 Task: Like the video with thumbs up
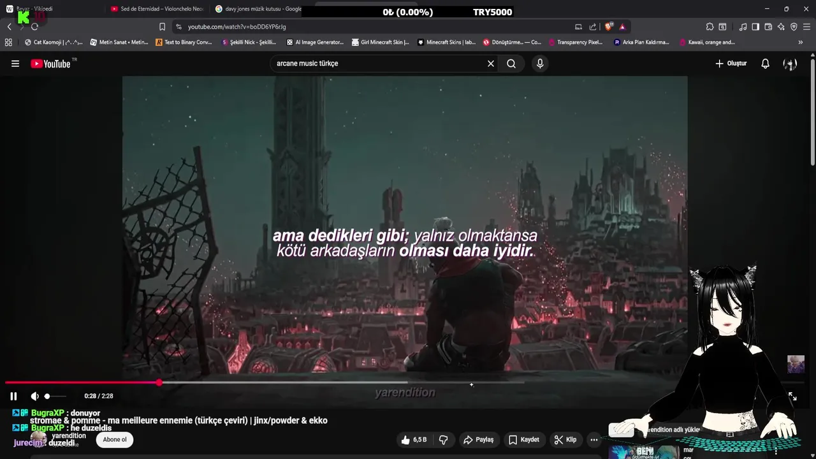coord(414,440)
